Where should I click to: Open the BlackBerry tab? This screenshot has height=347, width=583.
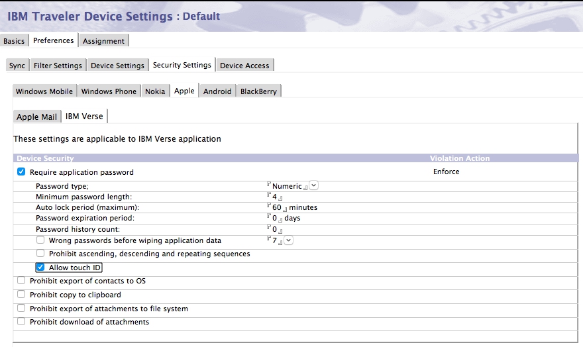[x=259, y=91]
